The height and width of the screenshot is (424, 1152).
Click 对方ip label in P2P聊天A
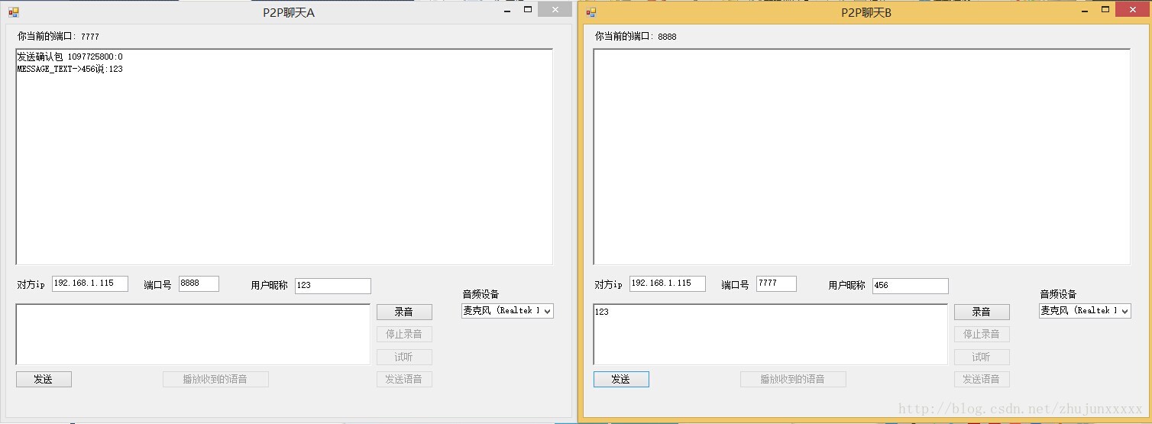pos(31,285)
